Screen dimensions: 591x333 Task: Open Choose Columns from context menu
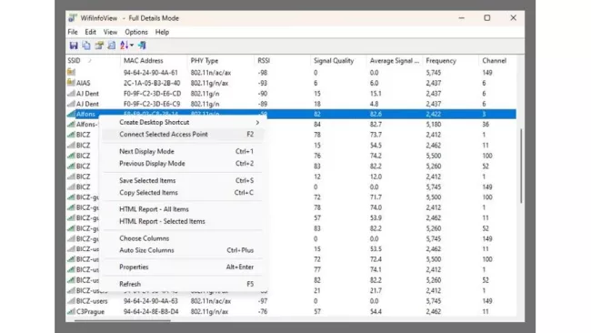point(182,238)
